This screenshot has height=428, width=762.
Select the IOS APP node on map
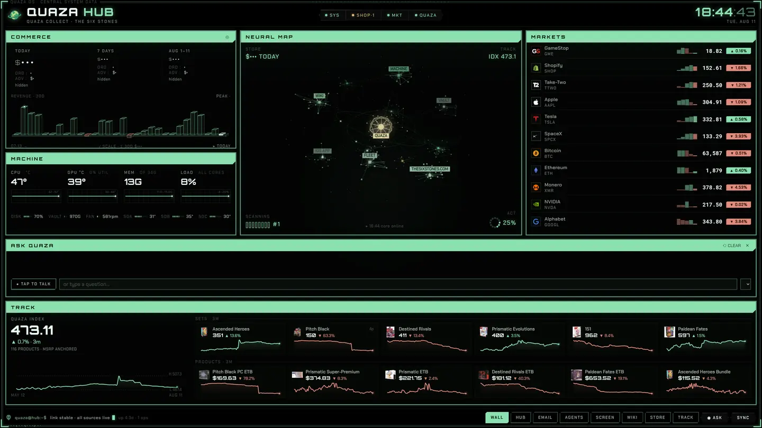pos(322,151)
